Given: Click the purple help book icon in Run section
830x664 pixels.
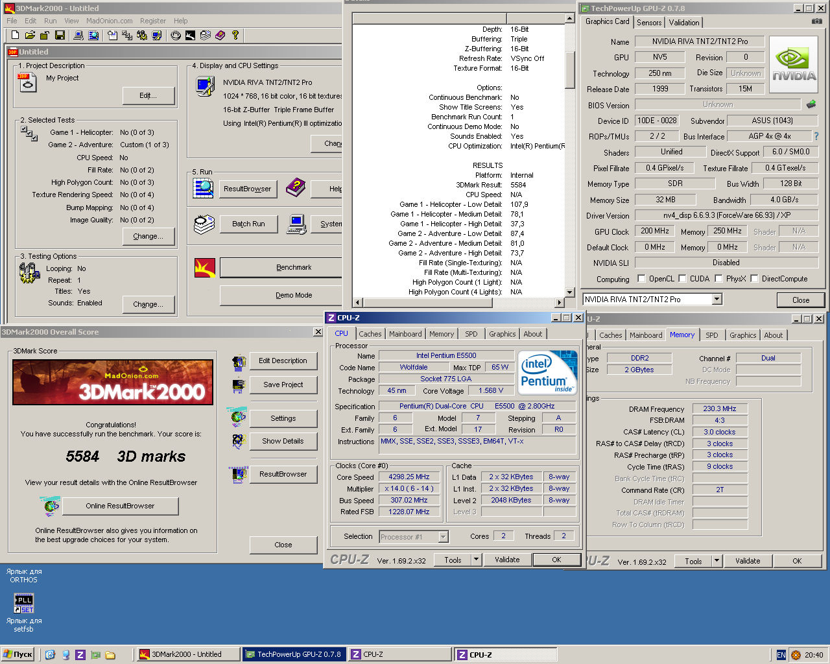Looking at the screenshot, I should click(296, 188).
